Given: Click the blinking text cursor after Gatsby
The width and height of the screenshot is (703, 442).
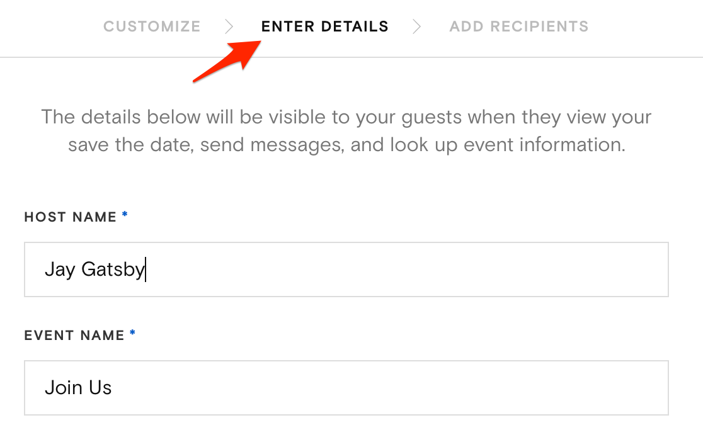Looking at the screenshot, I should [x=146, y=269].
